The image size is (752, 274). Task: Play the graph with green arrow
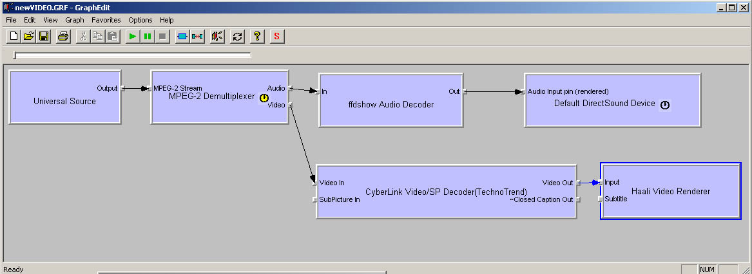point(133,36)
